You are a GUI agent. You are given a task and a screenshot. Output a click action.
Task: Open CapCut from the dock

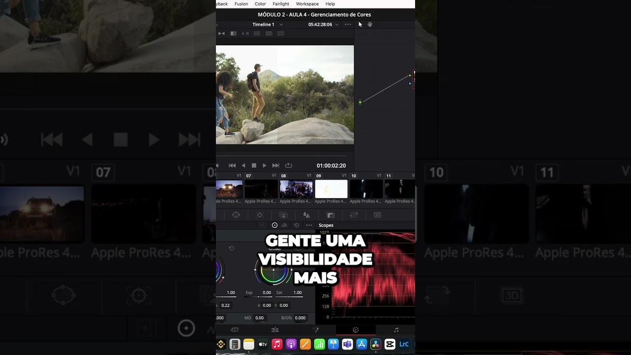pyautogui.click(x=390, y=344)
